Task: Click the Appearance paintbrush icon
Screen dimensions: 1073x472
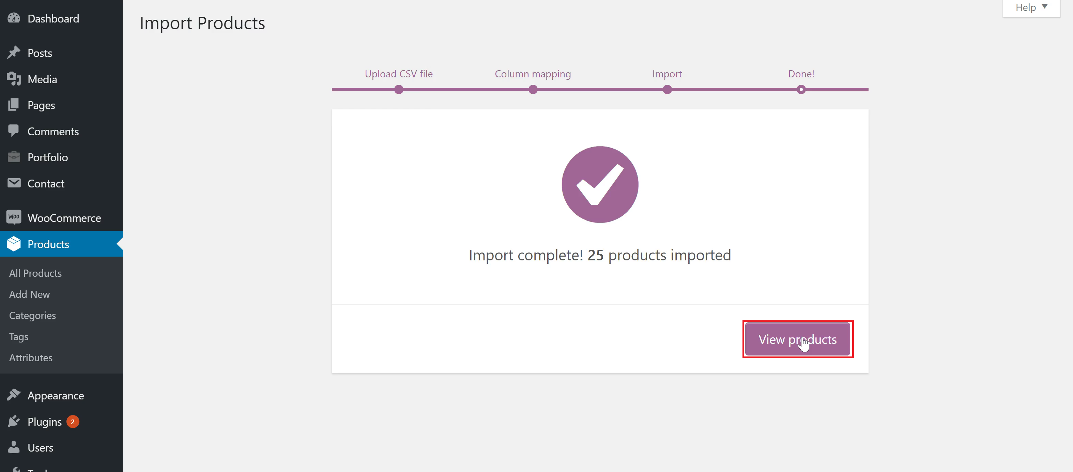Action: click(14, 395)
